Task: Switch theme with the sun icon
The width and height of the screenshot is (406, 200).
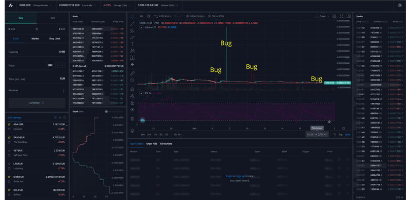Action: click(x=400, y=5)
